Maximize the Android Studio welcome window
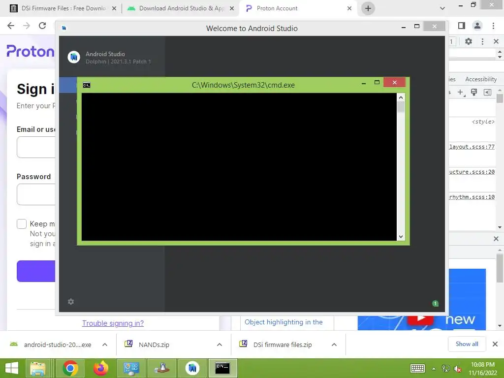This screenshot has width=504, height=378. [x=416, y=27]
